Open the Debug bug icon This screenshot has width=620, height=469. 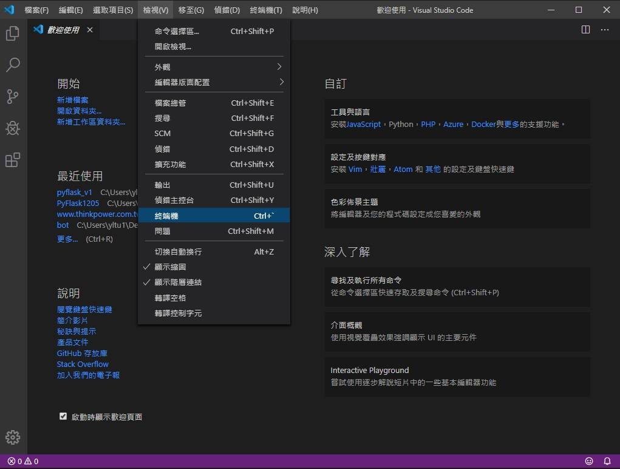point(13,128)
